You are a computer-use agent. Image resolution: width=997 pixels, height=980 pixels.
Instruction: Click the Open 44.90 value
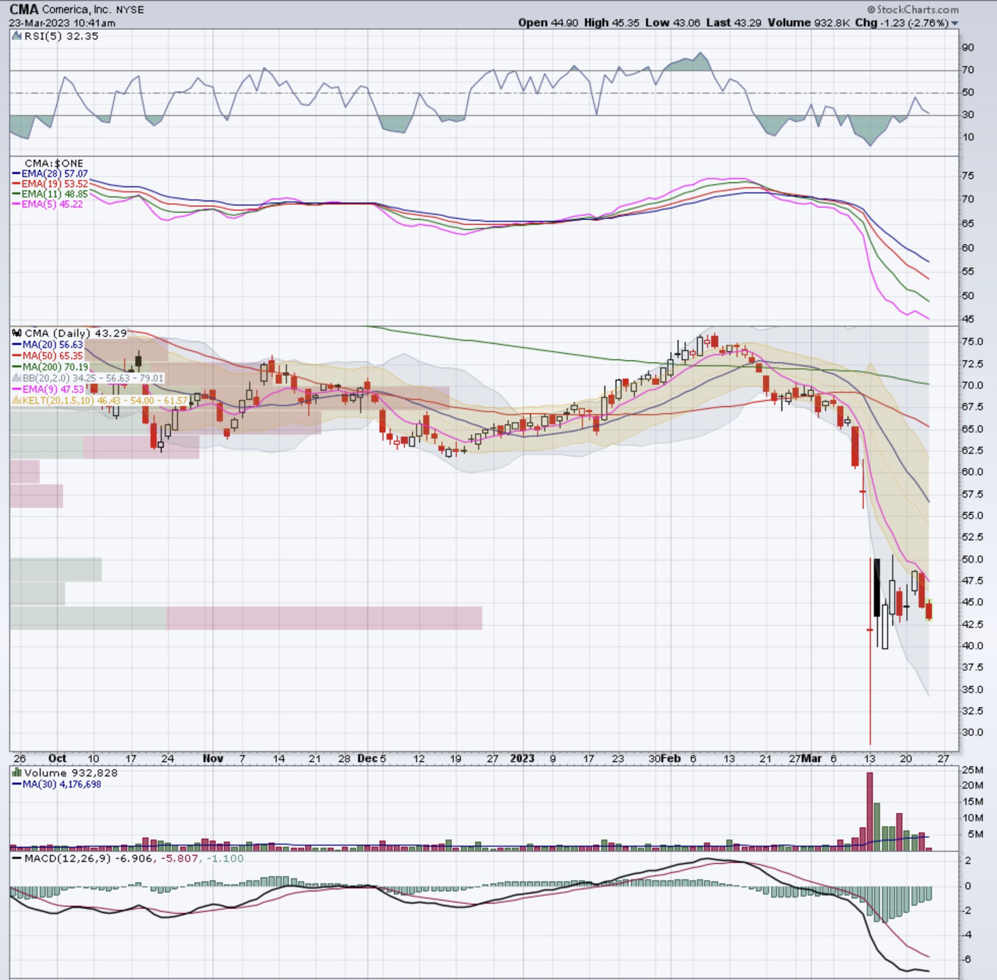548,23
